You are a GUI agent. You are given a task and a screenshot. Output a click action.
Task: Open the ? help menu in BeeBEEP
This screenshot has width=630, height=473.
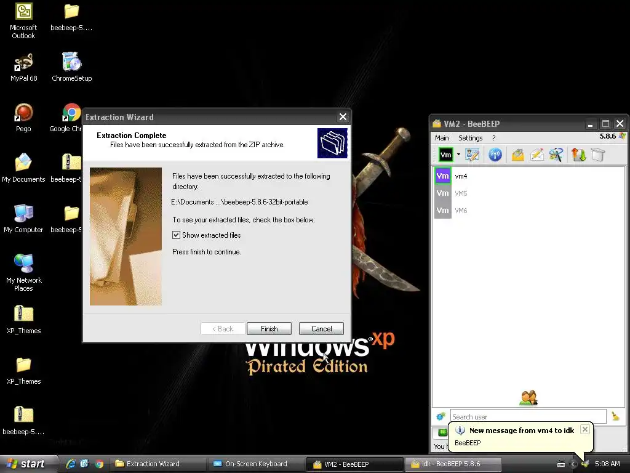tap(494, 138)
